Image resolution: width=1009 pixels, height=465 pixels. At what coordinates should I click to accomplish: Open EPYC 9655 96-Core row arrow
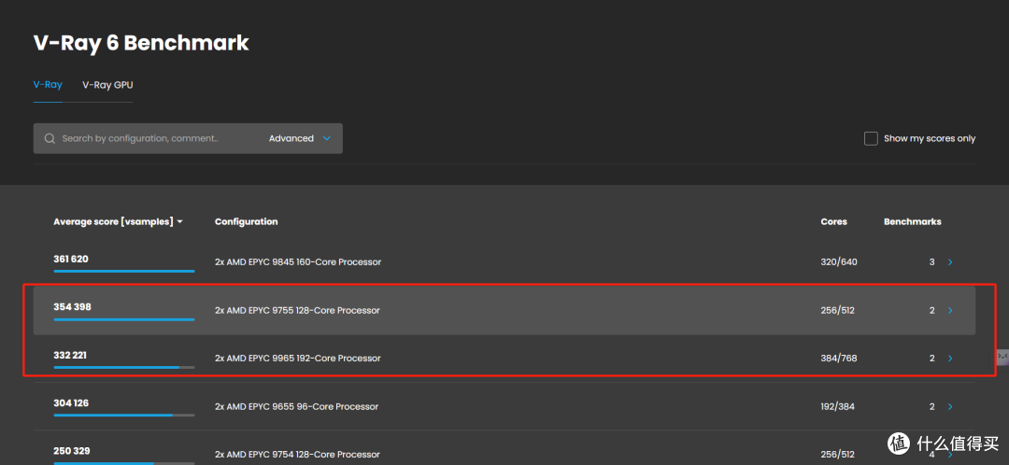click(950, 406)
